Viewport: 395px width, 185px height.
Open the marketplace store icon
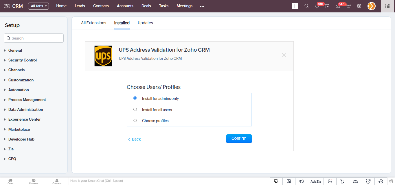(348, 6)
